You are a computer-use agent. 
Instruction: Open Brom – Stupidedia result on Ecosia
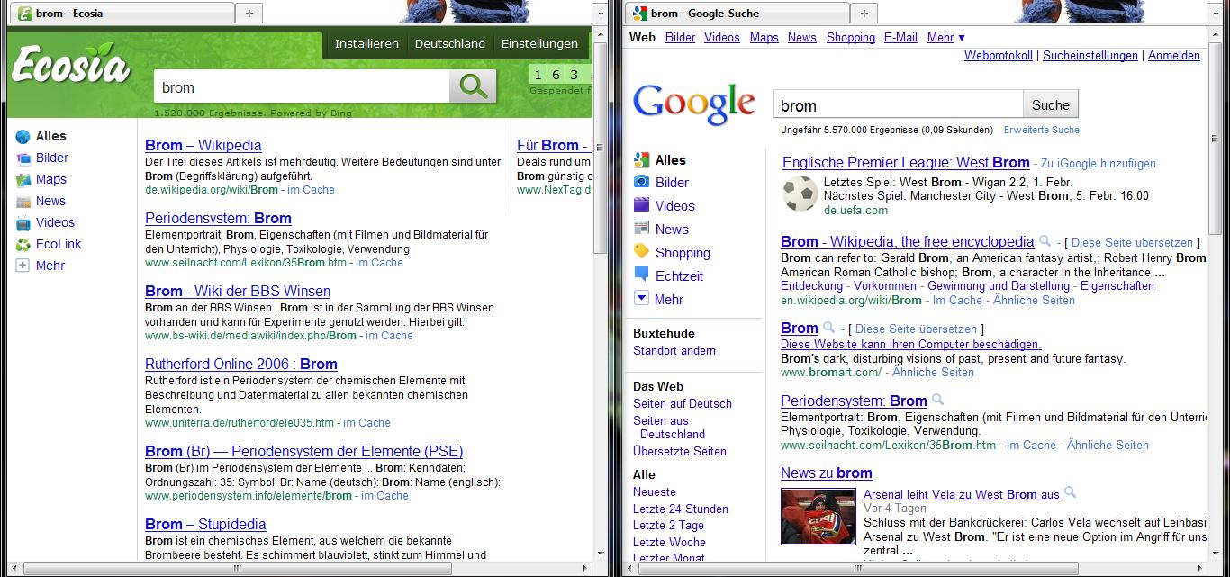pos(205,524)
